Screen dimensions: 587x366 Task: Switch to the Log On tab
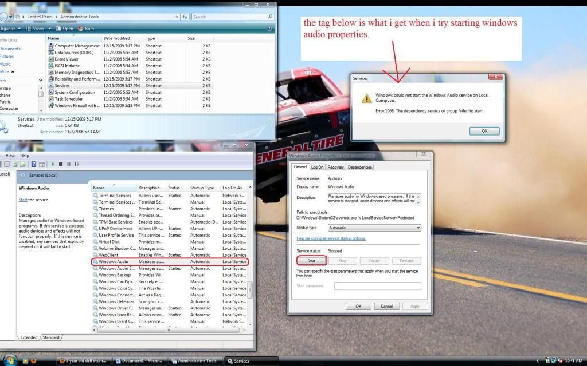317,168
